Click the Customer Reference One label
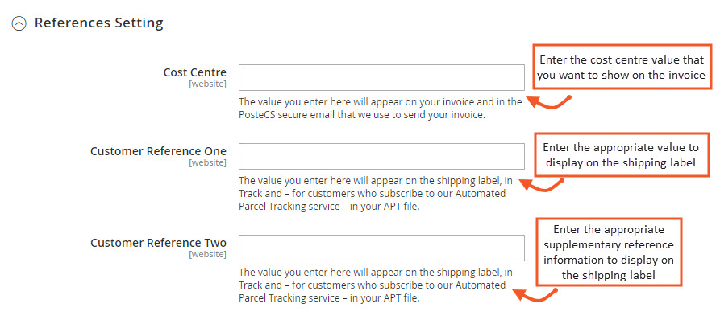716x320 pixels. click(x=158, y=151)
